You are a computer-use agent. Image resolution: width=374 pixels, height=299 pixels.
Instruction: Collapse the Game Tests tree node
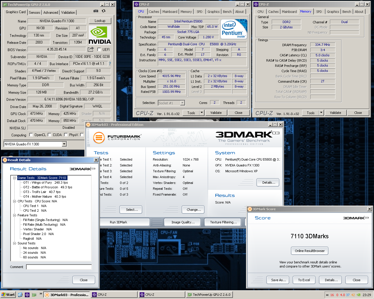14,178
